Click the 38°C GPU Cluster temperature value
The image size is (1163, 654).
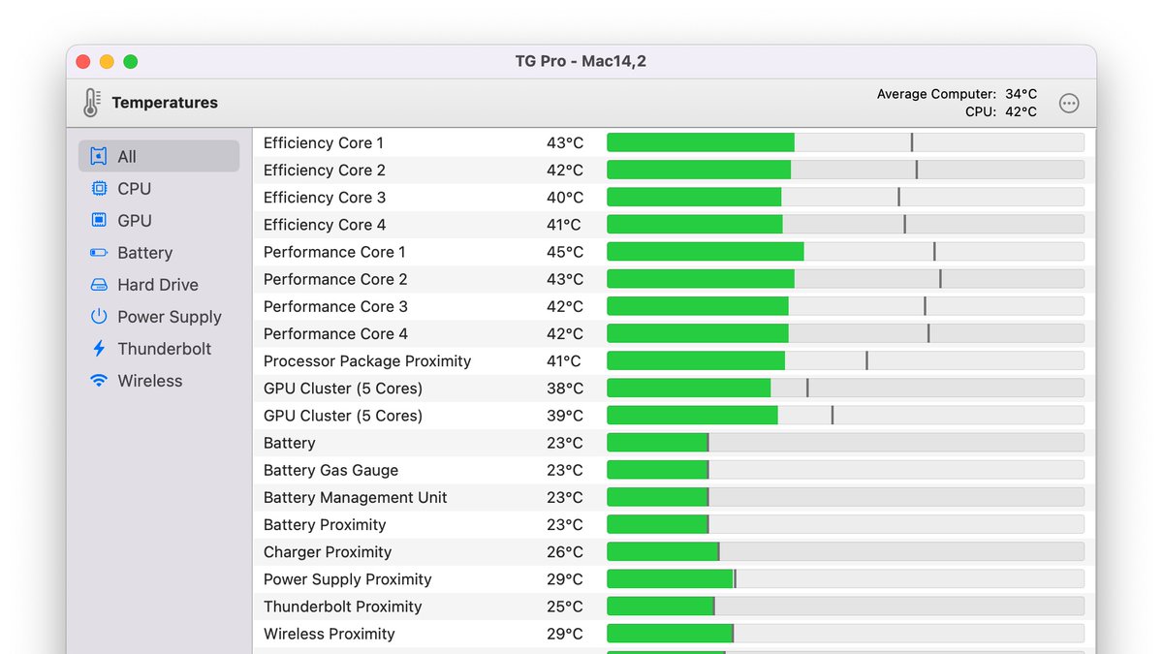(565, 388)
